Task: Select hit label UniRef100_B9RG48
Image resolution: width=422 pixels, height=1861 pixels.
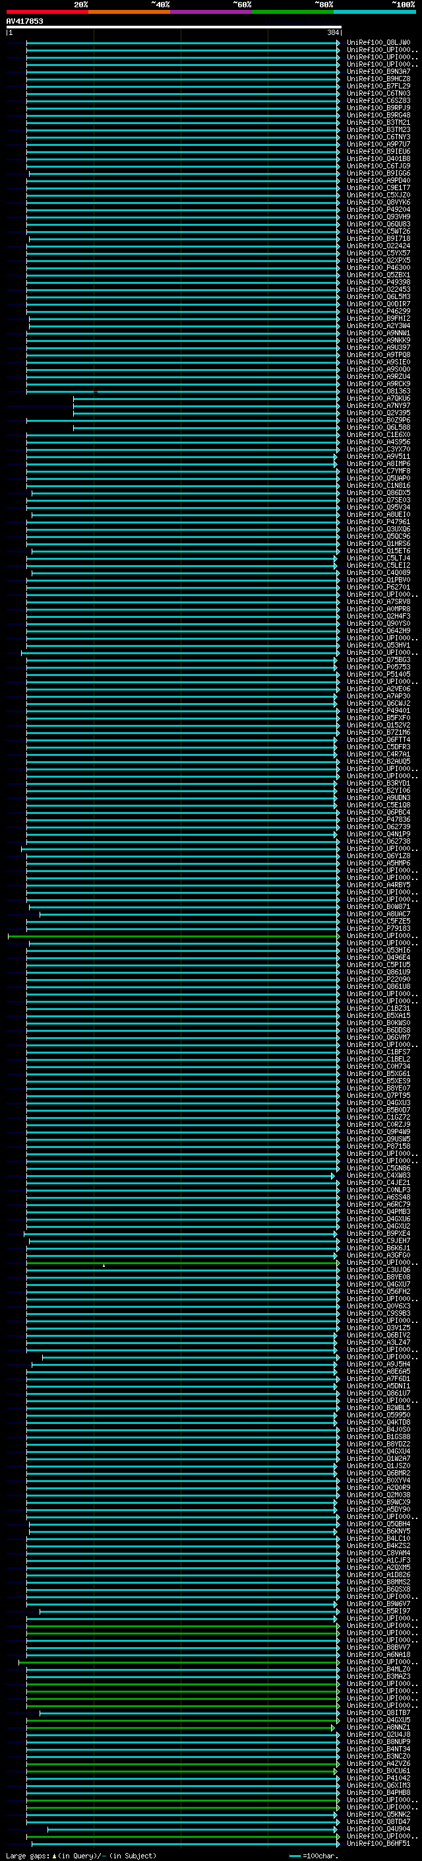Action: [378, 115]
